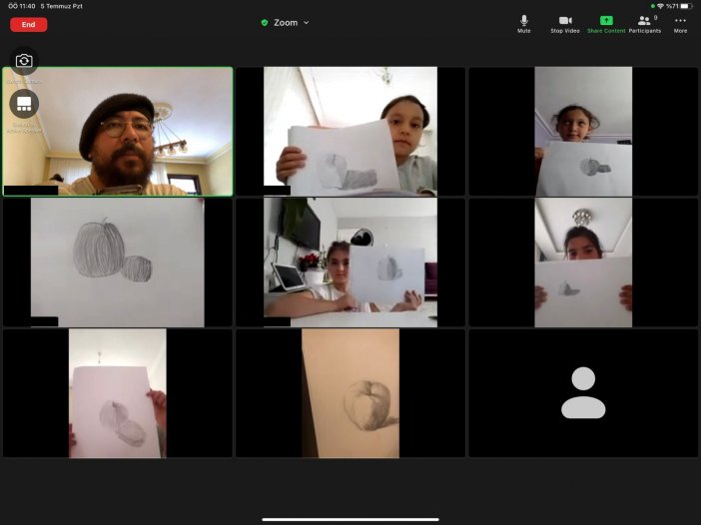Select the host's video with beret
This screenshot has height=525, width=701.
(118, 132)
